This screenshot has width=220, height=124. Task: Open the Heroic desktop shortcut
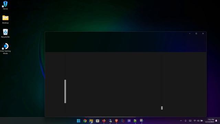click(x=5, y=6)
